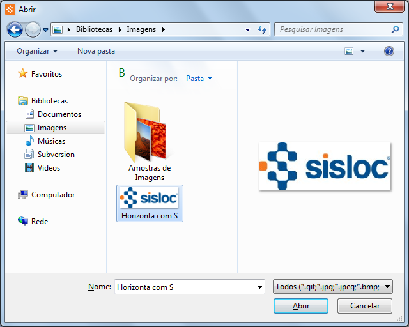Expand the arrow after Imagens in path
Viewport: 409px width, 327px height.
(x=164, y=30)
